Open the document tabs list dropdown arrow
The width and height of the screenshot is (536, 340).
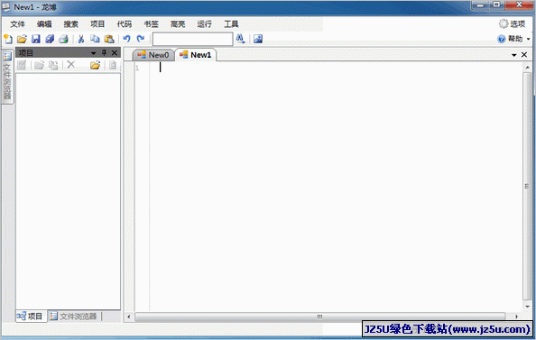click(x=513, y=55)
